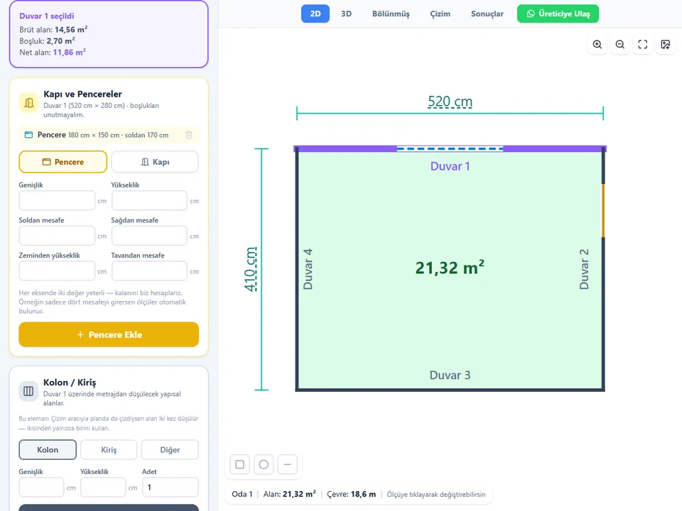Image resolution: width=682 pixels, height=511 pixels.
Task: Choose the Kapı opening type
Action: [155, 162]
